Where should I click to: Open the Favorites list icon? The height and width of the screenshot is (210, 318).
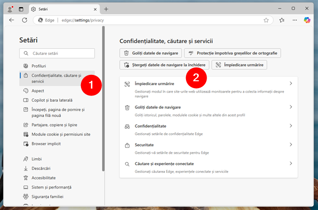(x=282, y=20)
